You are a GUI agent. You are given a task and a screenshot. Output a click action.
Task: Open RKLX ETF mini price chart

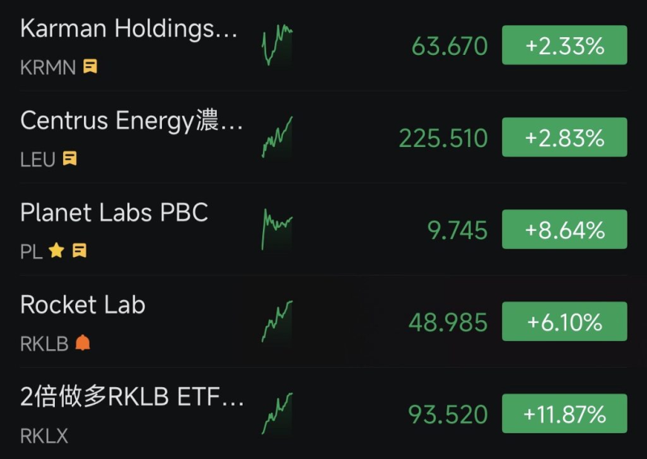point(277,414)
